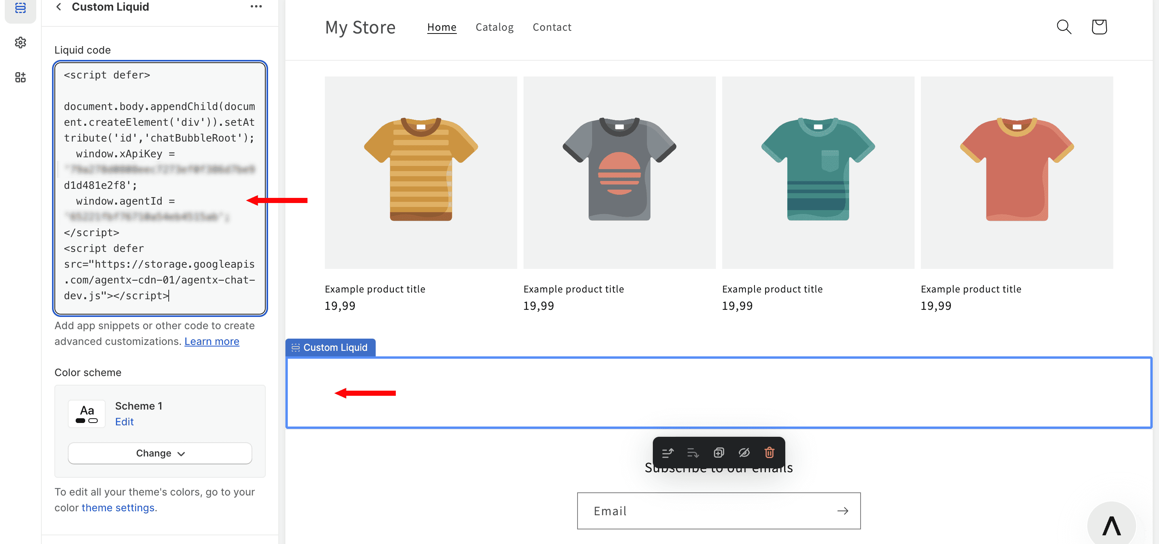This screenshot has height=544, width=1159.
Task: Duplicate the Custom Liquid section
Action: point(719,453)
